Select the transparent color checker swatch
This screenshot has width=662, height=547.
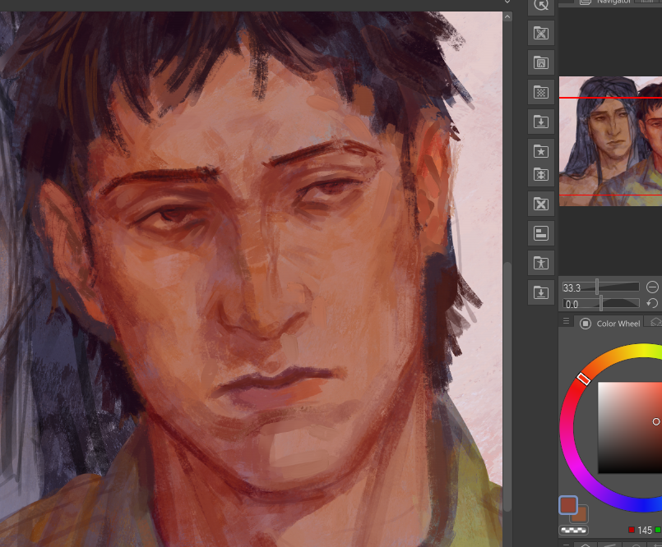click(x=573, y=530)
